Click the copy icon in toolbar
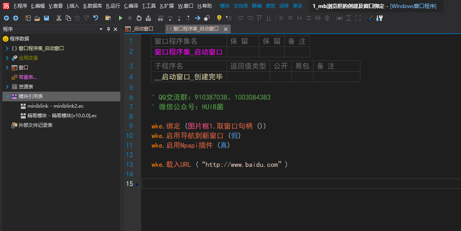Screen dimensions: 461x231 [68, 18]
